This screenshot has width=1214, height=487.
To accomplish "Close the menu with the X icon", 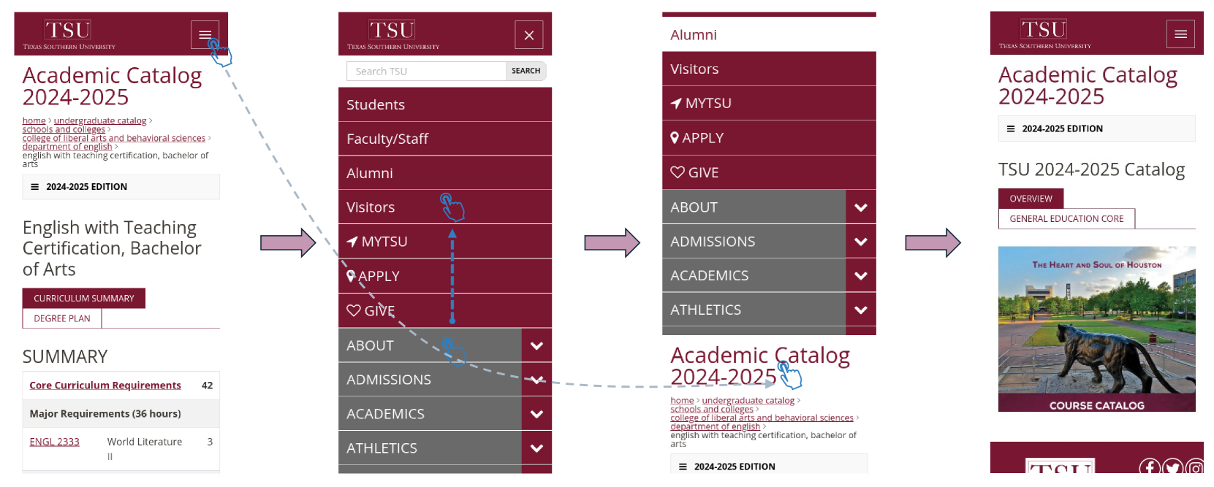I will pos(528,35).
